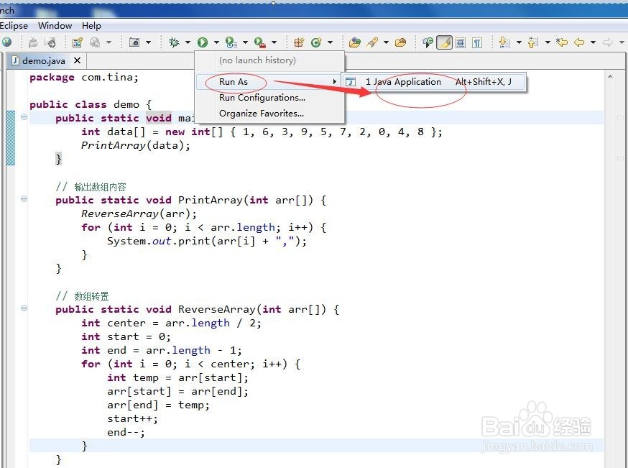This screenshot has height=468, width=628.
Task: Close the demo.java tab
Action: [78, 60]
